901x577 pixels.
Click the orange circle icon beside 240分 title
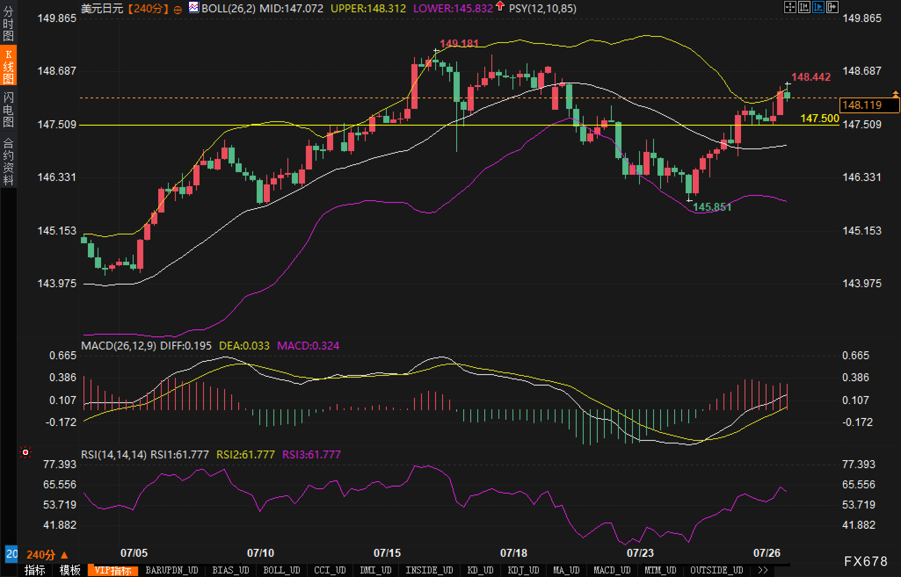(178, 10)
